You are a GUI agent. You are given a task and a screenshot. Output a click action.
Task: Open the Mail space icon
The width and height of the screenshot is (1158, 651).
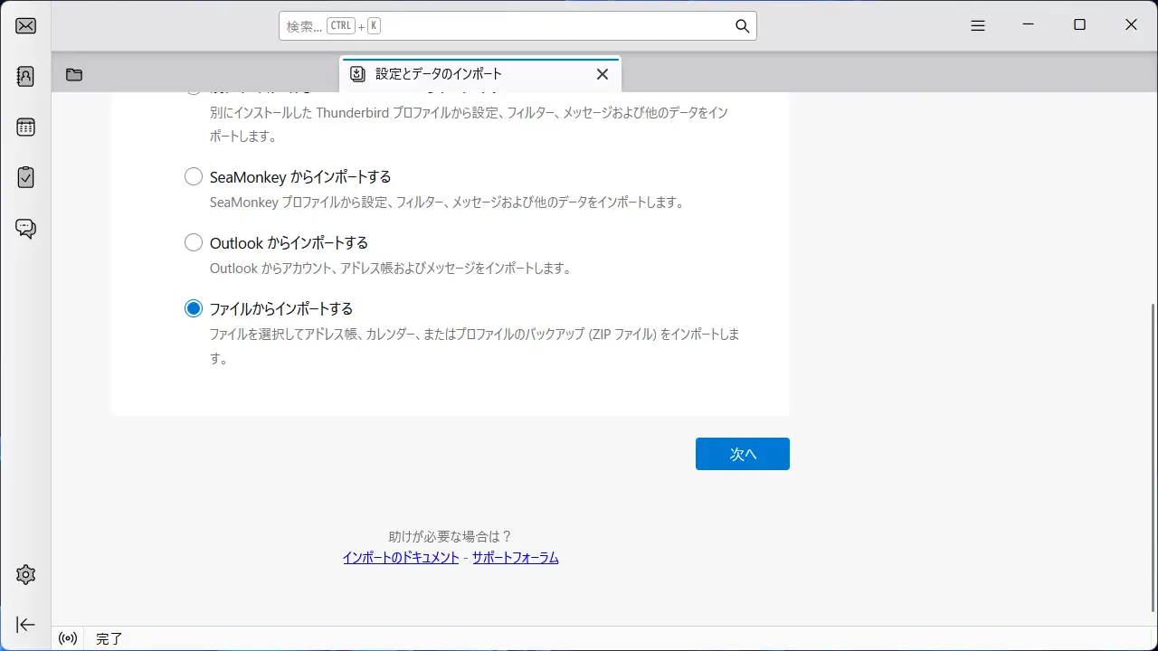26,25
